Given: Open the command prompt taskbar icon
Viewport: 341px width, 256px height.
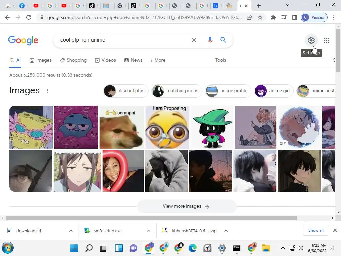Looking at the screenshot, I should tap(236, 248).
